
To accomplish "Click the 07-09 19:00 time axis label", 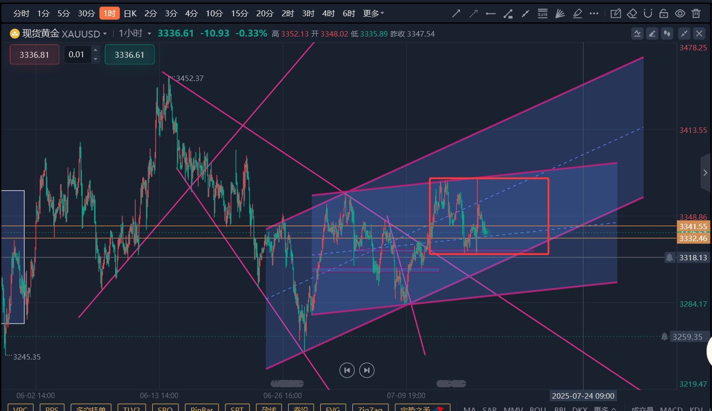I will click(406, 396).
